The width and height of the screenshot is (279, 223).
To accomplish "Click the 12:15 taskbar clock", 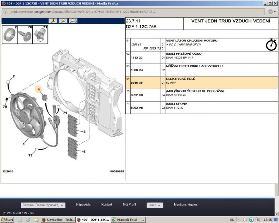I will [268, 220].
